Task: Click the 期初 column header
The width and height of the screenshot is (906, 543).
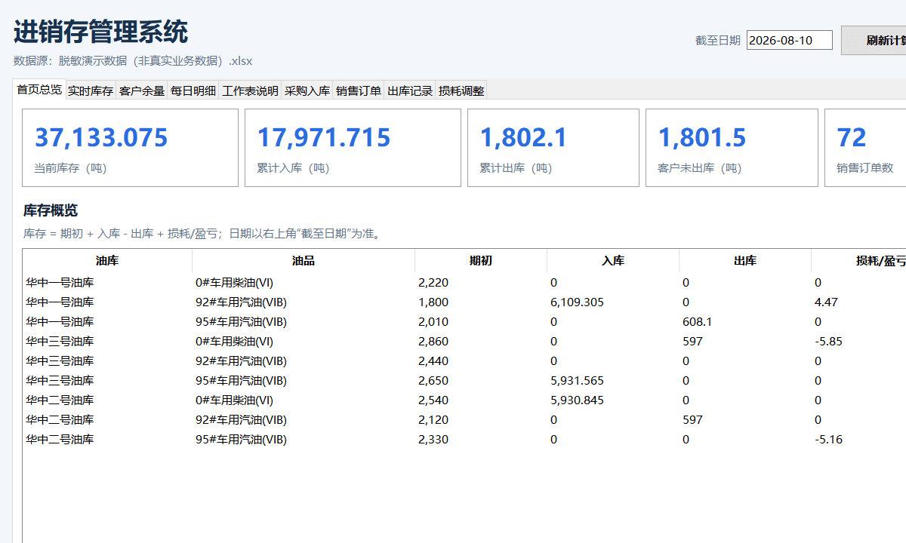Action: click(x=481, y=261)
